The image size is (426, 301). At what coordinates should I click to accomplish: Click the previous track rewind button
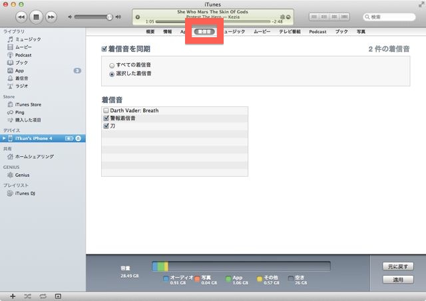(x=21, y=17)
